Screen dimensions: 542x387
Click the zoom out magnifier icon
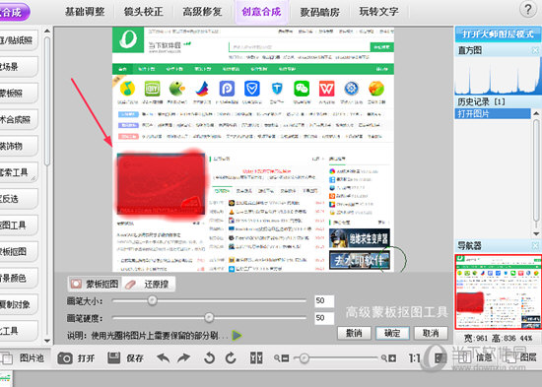point(281,358)
